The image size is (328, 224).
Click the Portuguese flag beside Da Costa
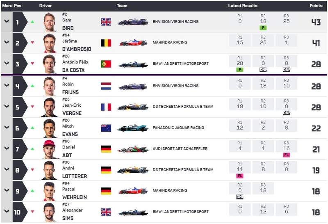106,64
